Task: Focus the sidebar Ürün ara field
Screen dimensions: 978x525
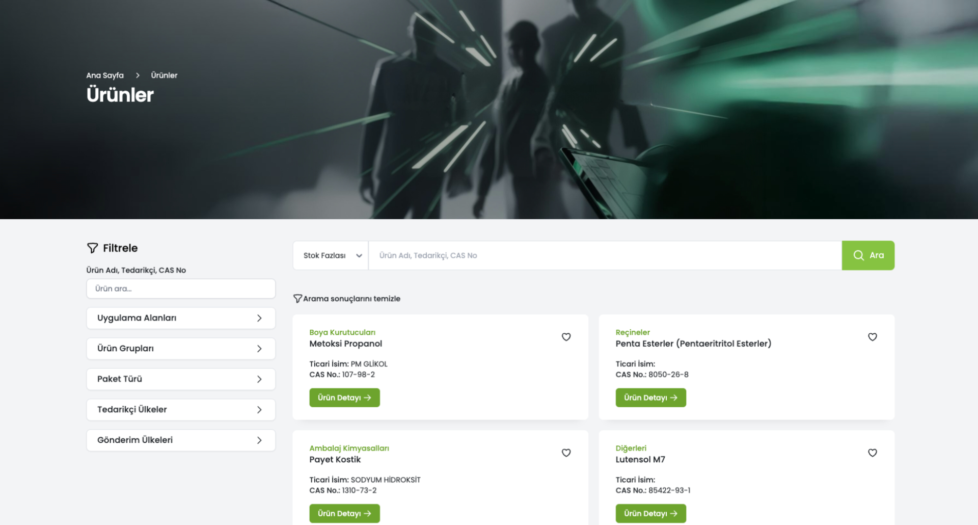Action: (181, 288)
